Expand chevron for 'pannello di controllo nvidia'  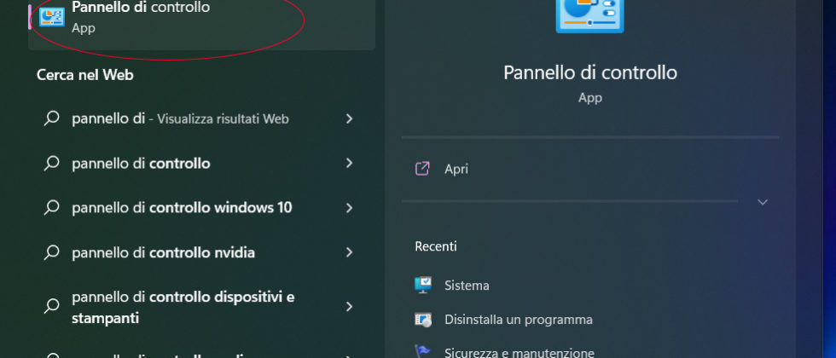[x=349, y=252]
